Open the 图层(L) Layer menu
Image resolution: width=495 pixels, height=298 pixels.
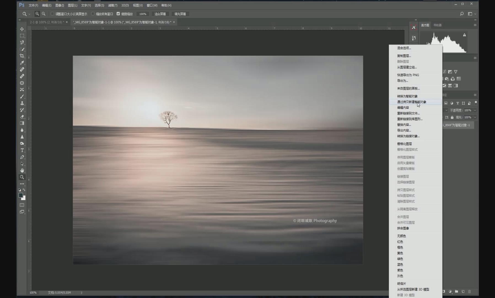pyautogui.click(x=72, y=5)
